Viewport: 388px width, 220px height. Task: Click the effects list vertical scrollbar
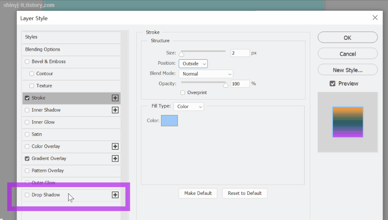click(125, 125)
